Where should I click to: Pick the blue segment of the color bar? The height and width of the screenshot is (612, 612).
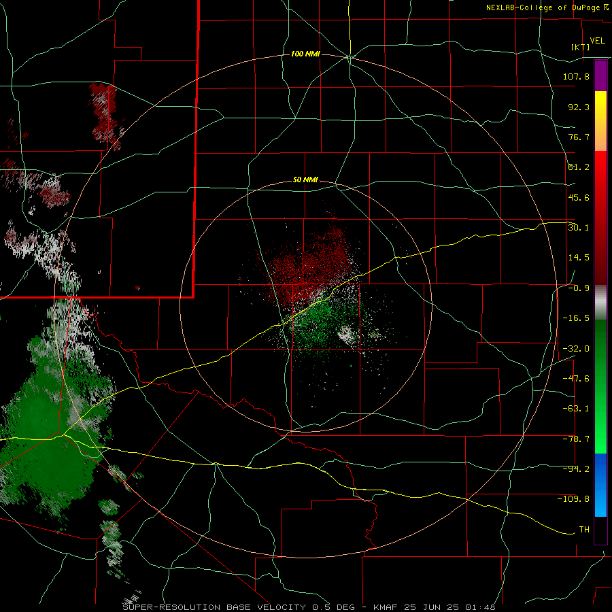[x=600, y=485]
